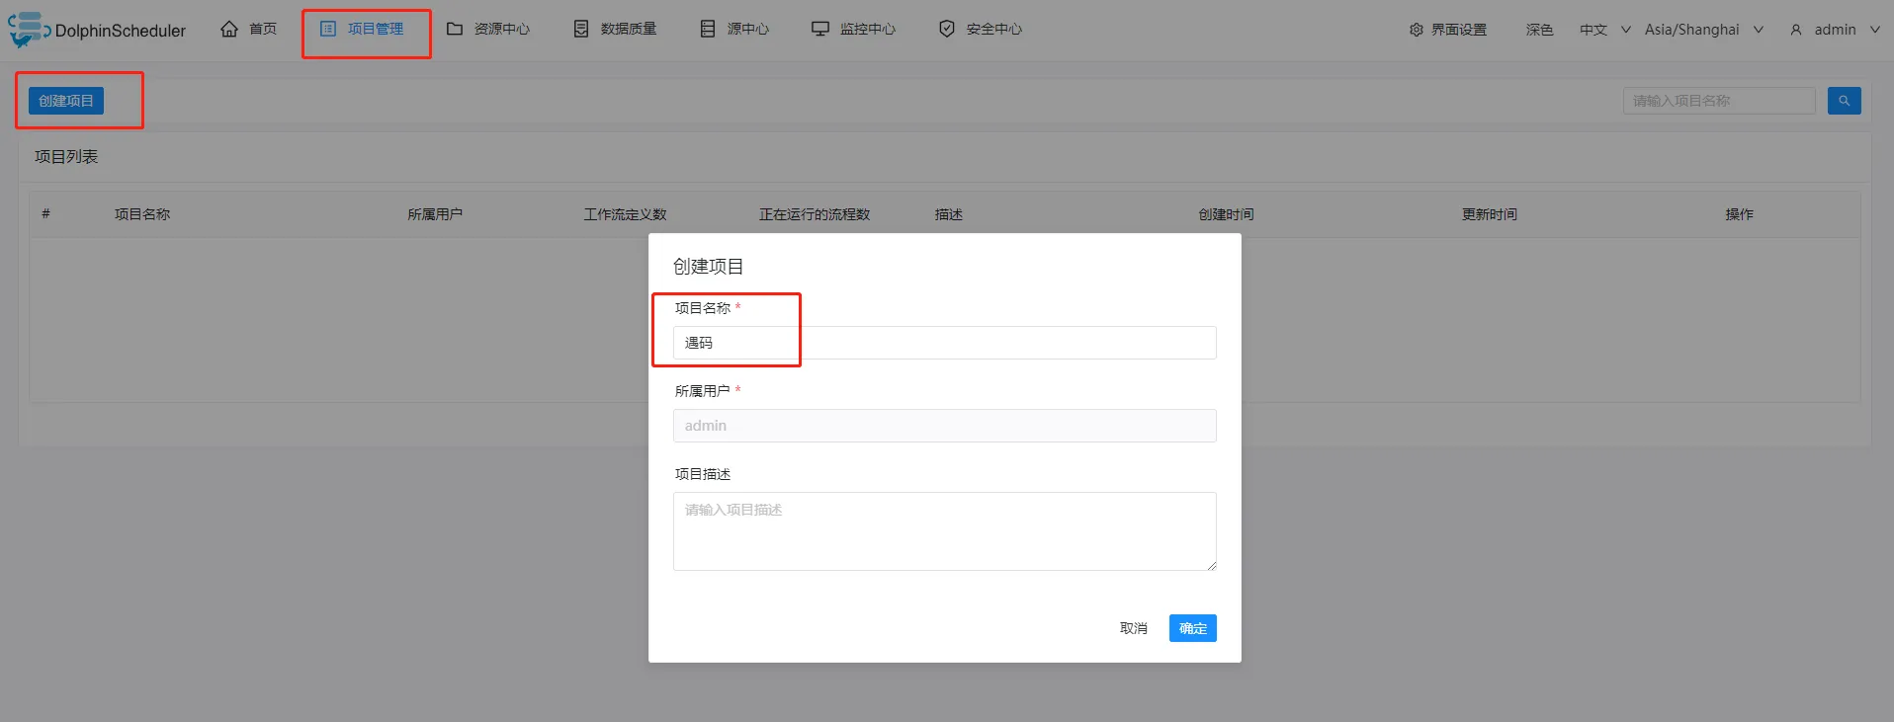The height and width of the screenshot is (722, 1894).
Task: Click the 创建项目 button
Action: (x=66, y=101)
